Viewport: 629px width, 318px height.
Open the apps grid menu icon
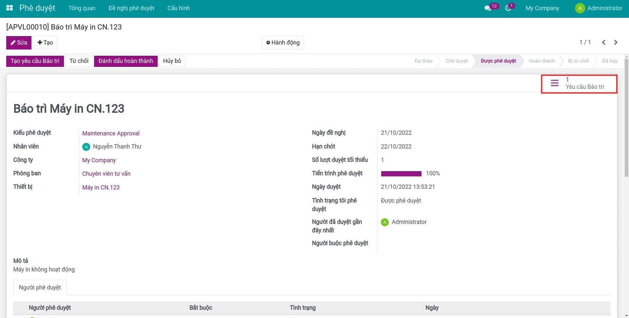(x=10, y=8)
